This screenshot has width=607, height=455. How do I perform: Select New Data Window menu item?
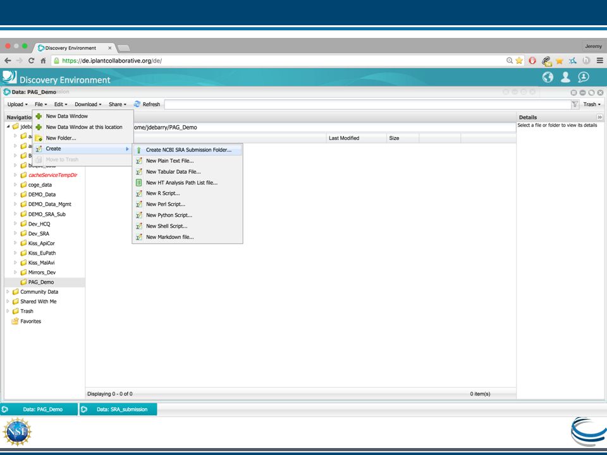83,116
